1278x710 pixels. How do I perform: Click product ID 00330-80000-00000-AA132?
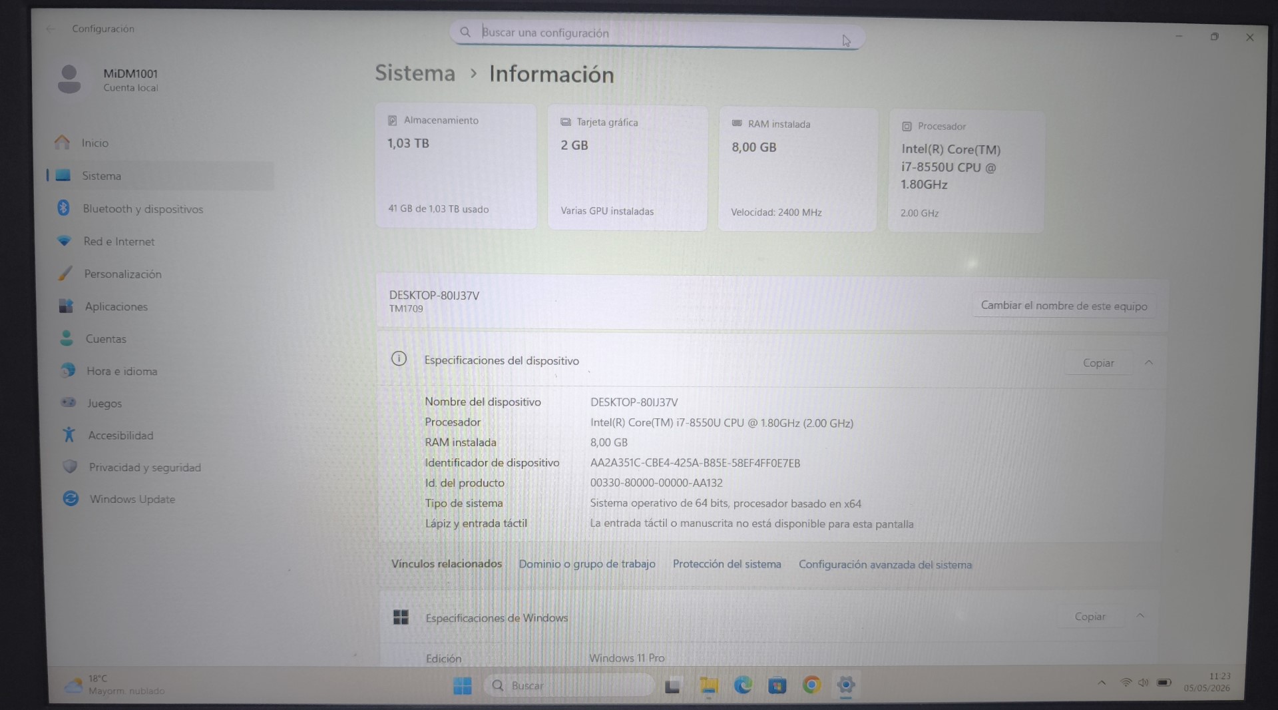click(656, 483)
